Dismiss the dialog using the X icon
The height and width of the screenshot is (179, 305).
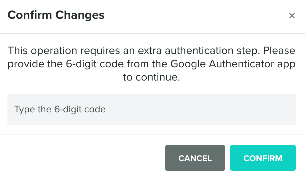292,16
